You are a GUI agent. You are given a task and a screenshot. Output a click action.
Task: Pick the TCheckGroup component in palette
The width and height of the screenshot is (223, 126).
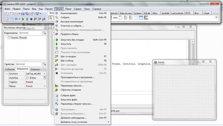(x=131, y=18)
